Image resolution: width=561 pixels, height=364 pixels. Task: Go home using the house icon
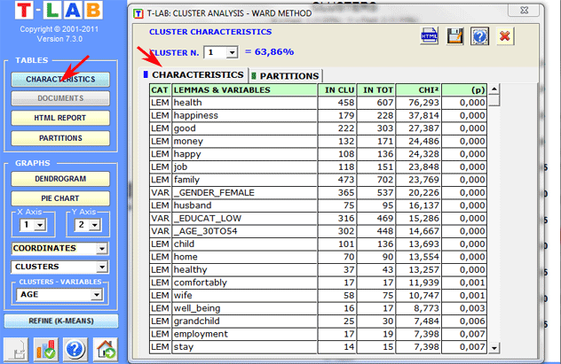tap(106, 349)
